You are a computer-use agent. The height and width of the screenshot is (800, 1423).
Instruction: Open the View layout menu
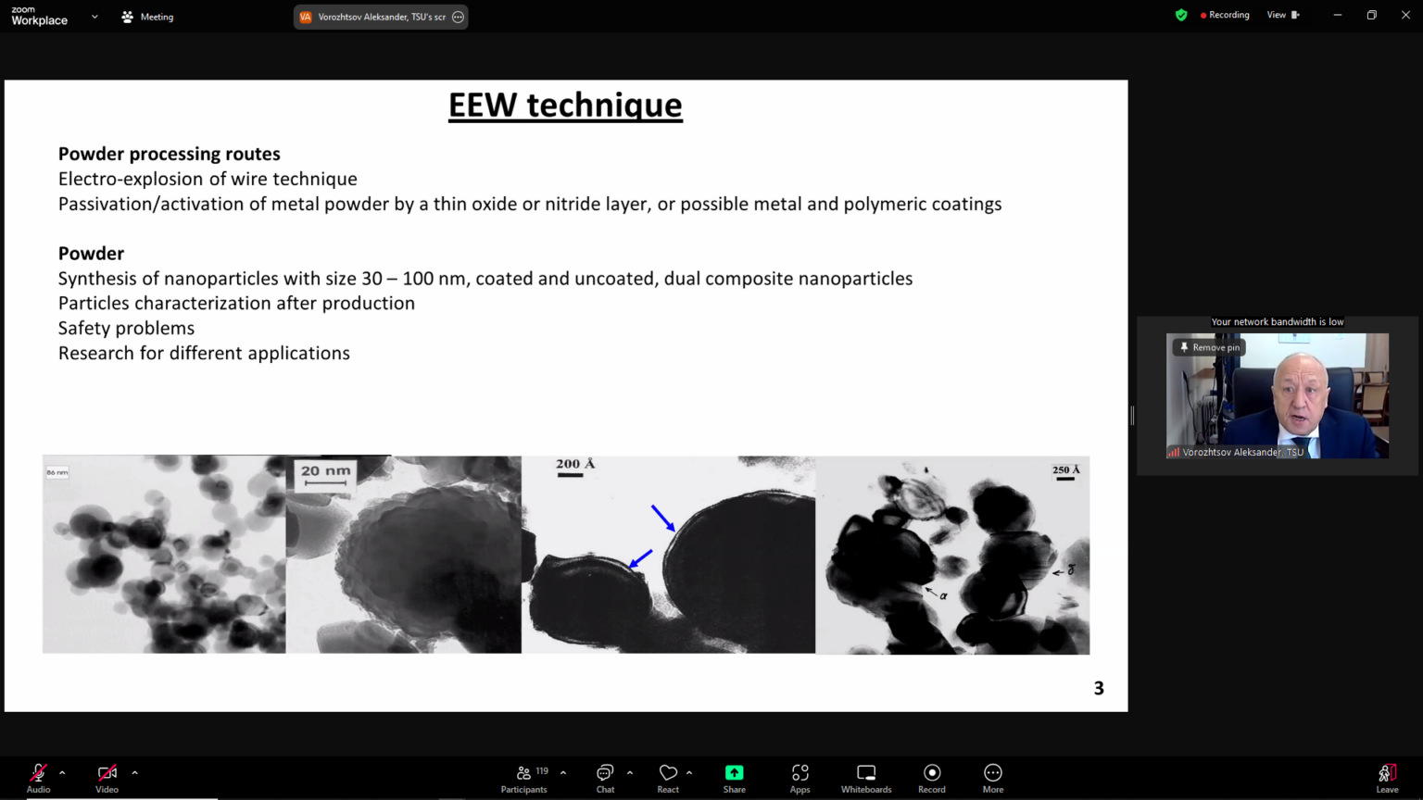tap(1282, 15)
